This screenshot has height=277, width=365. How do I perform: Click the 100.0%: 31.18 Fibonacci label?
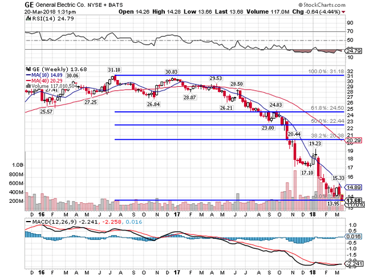pos(326,71)
